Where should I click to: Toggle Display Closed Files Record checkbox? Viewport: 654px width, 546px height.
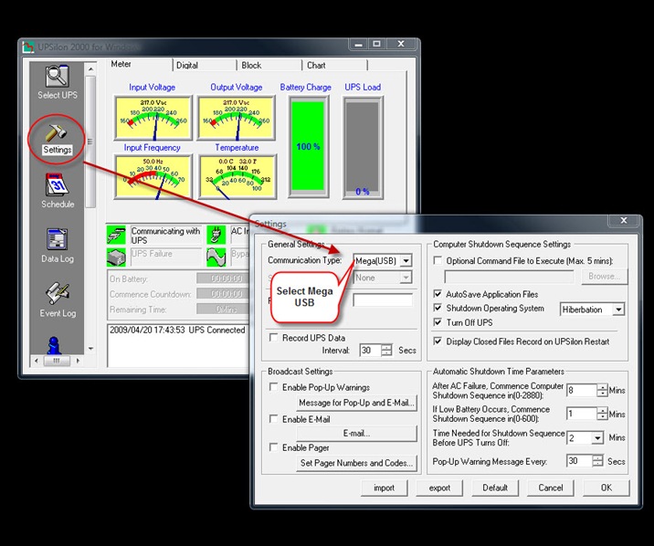[x=438, y=341]
